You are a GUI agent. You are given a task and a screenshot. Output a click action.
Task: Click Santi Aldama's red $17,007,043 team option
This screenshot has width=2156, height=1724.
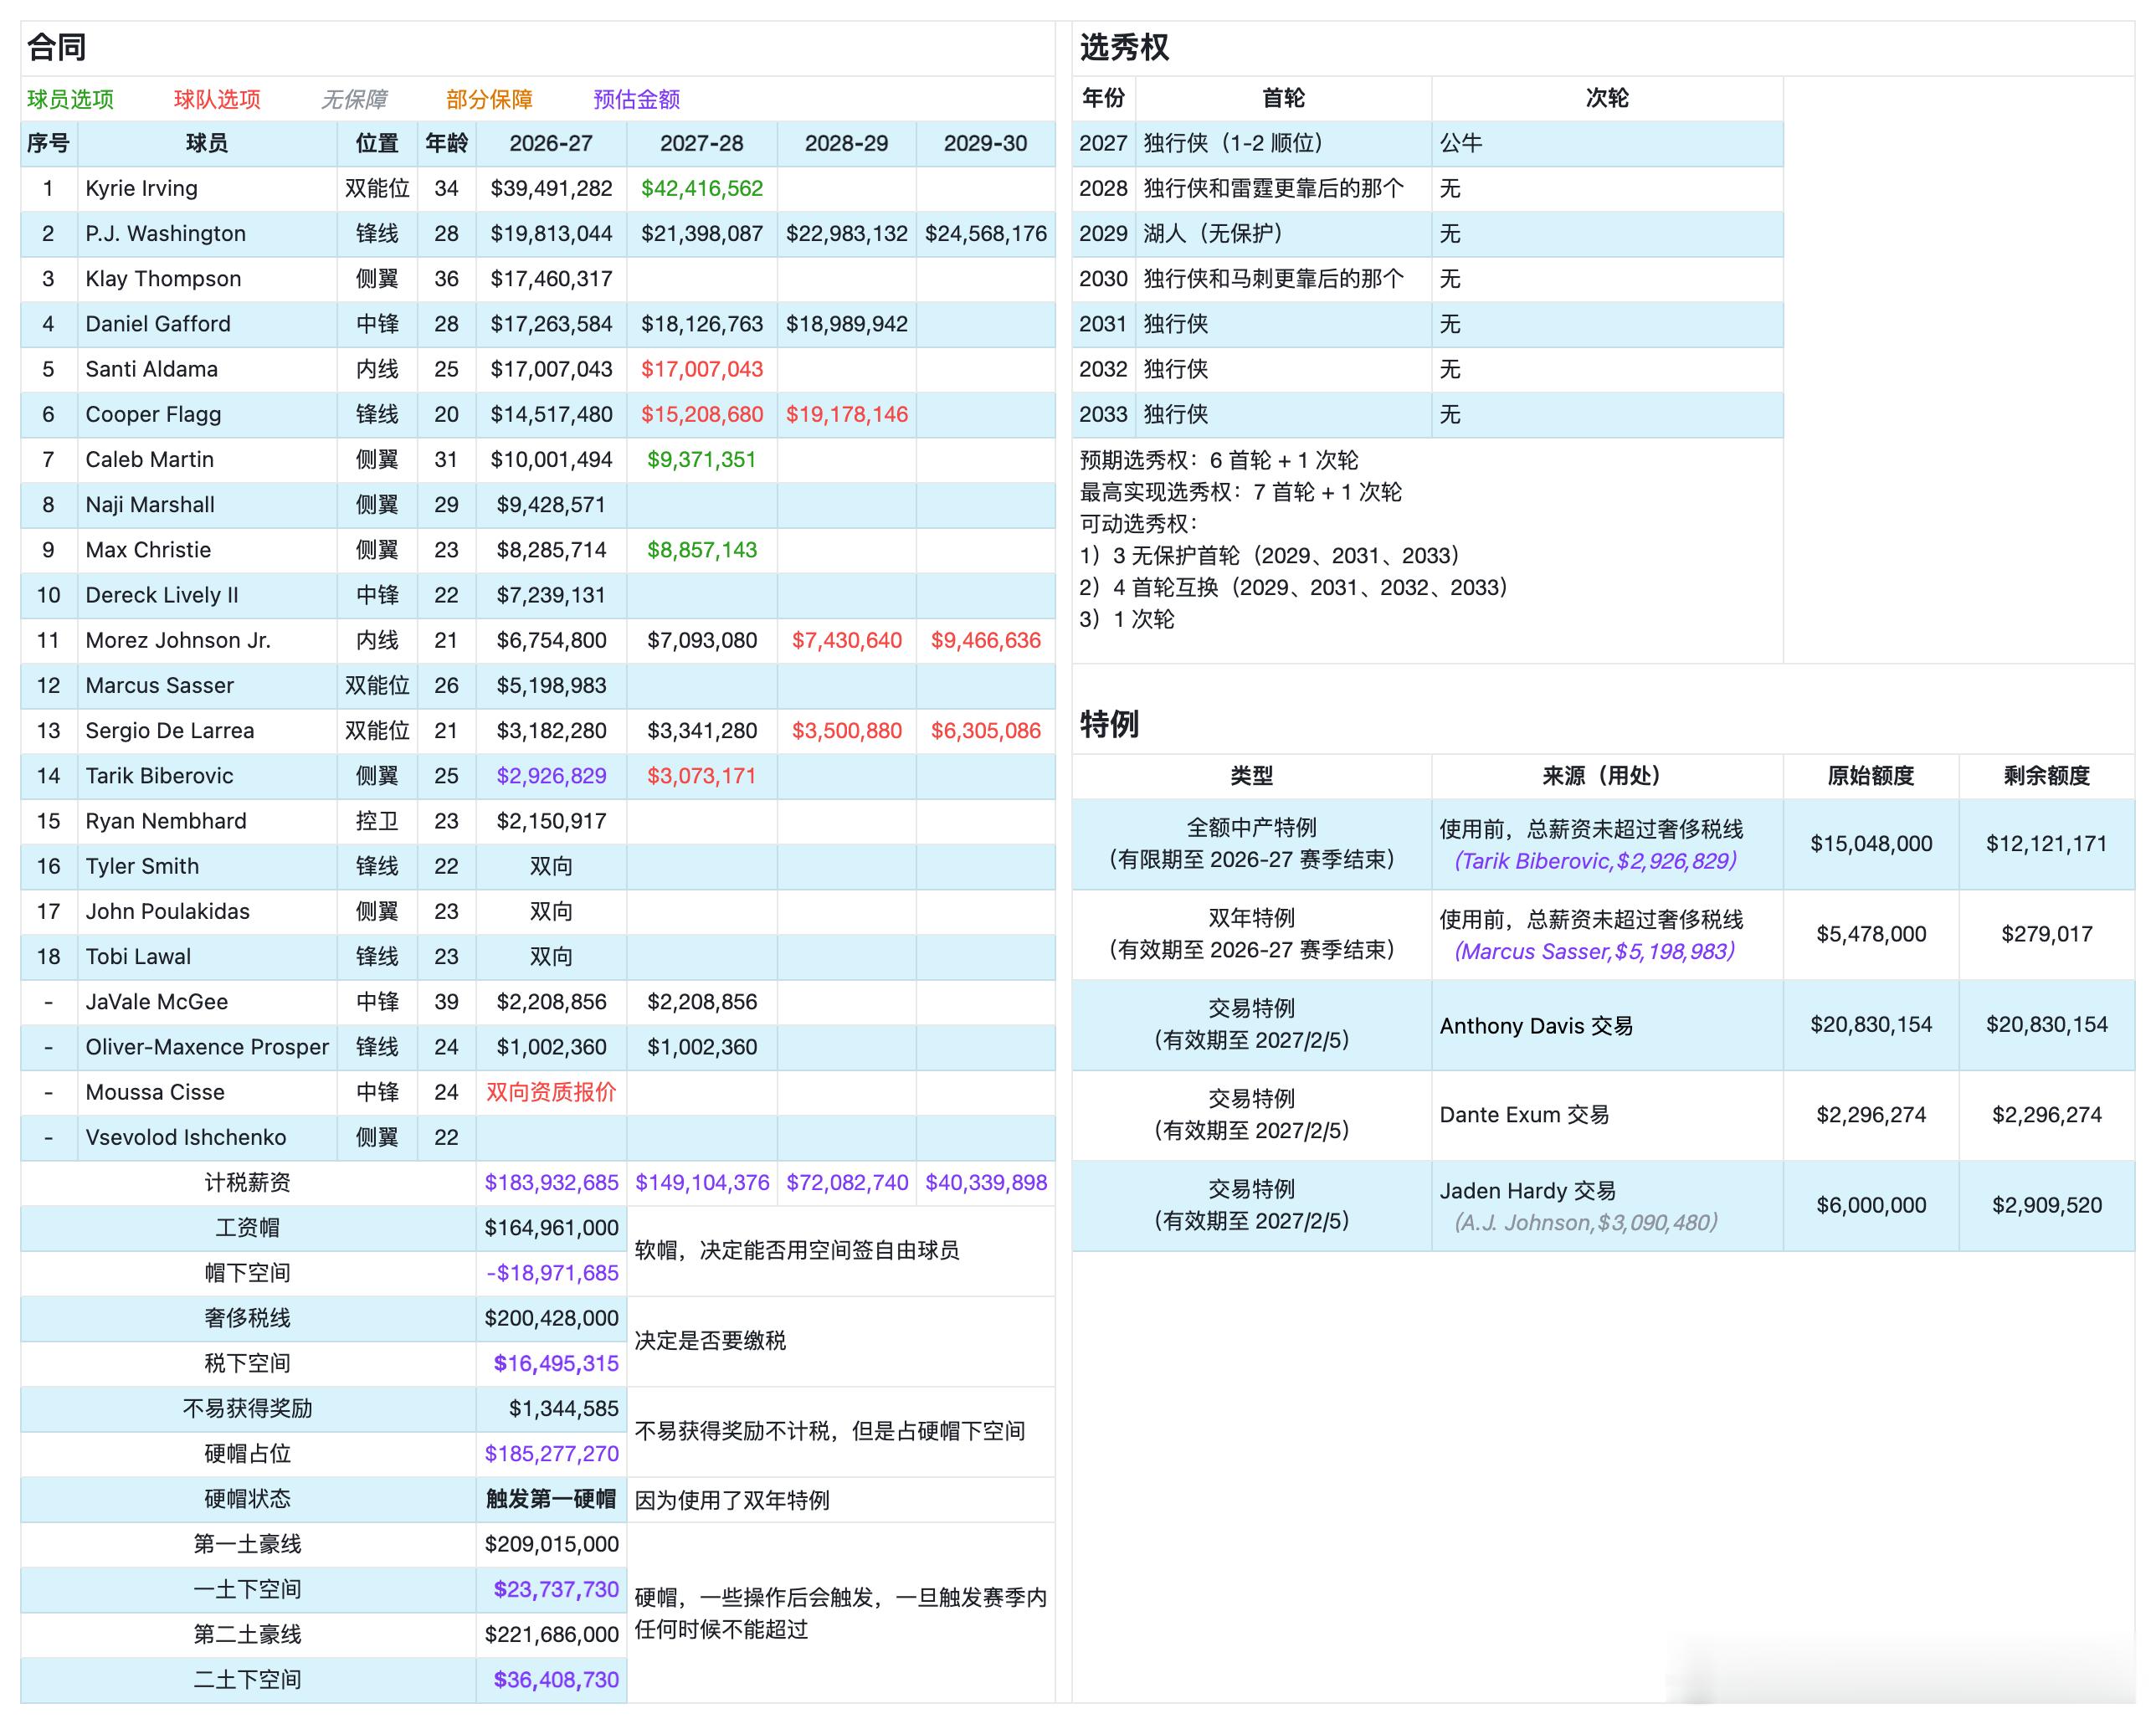coord(701,369)
